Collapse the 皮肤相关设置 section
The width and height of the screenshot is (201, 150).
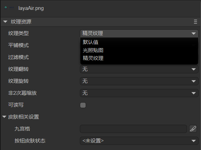point(4,117)
